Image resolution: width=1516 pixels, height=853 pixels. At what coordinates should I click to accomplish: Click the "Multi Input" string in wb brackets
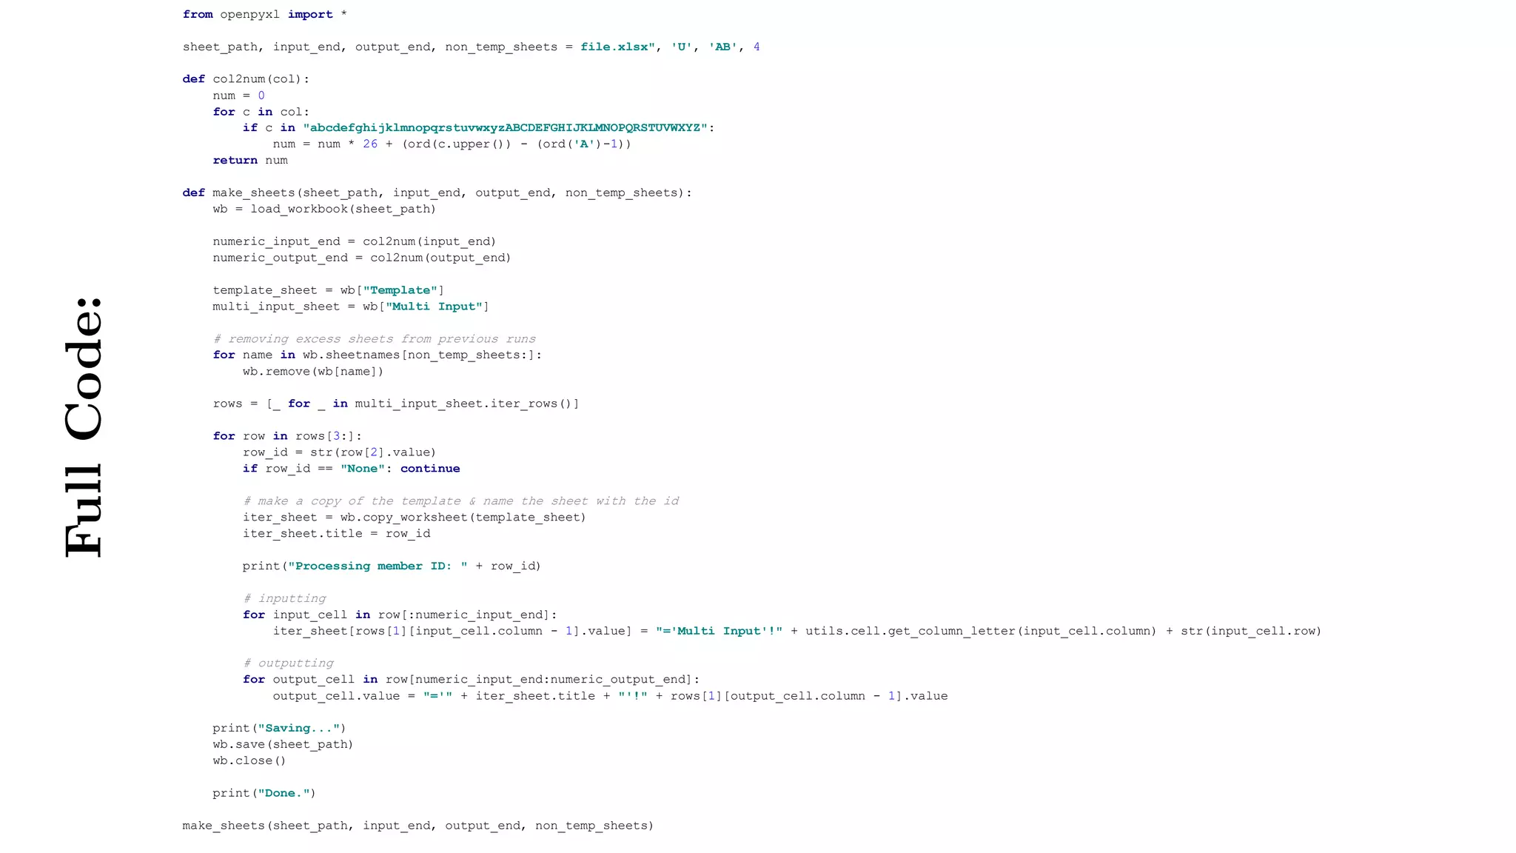click(x=434, y=307)
